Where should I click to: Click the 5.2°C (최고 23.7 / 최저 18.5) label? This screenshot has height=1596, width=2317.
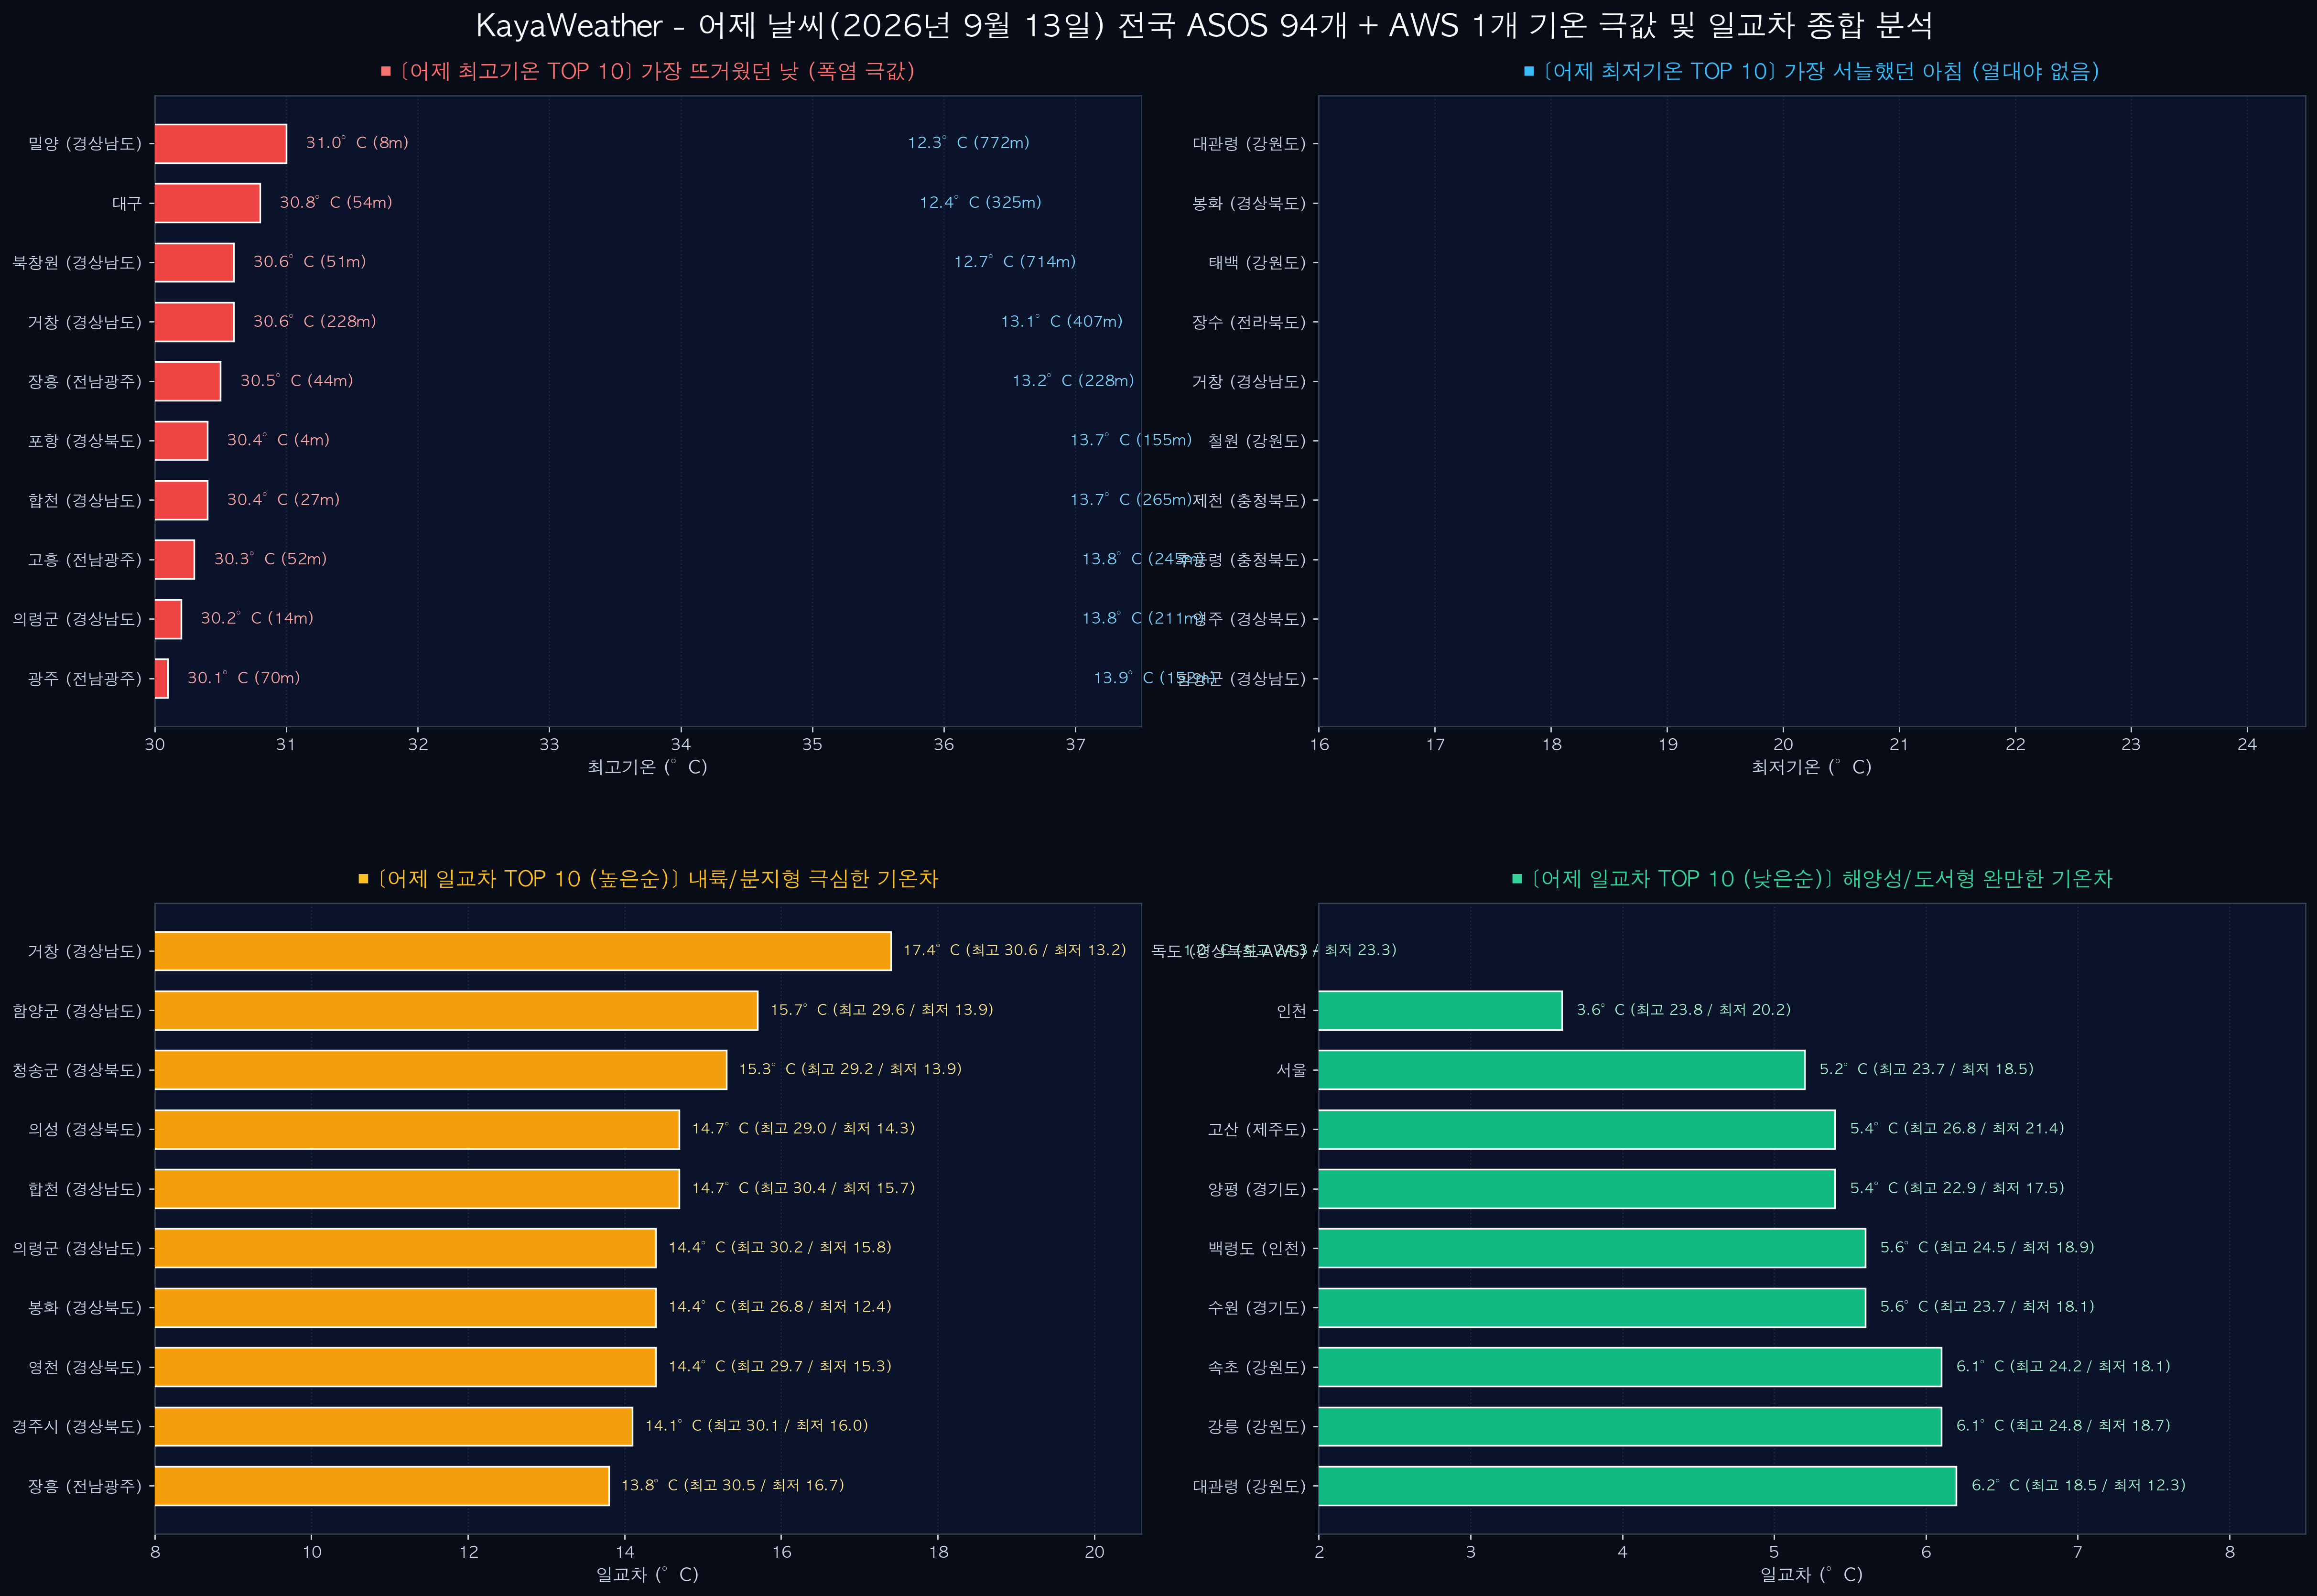pos(1926,1069)
